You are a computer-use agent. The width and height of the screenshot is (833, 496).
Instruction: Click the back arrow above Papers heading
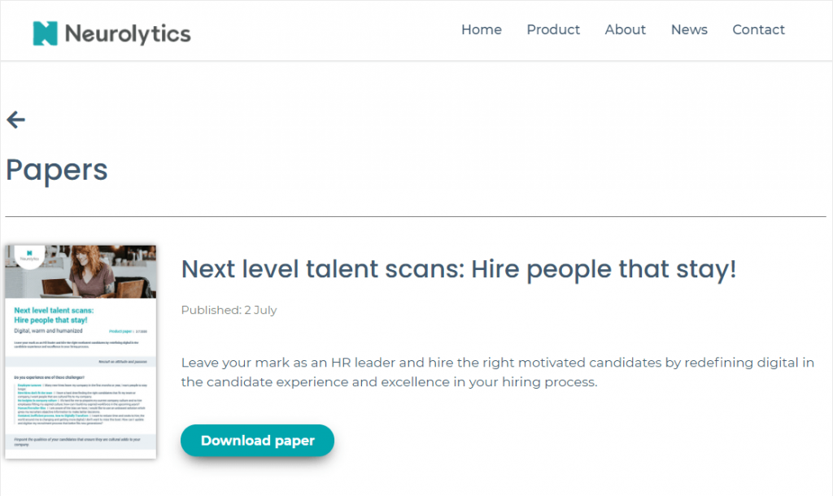point(15,120)
